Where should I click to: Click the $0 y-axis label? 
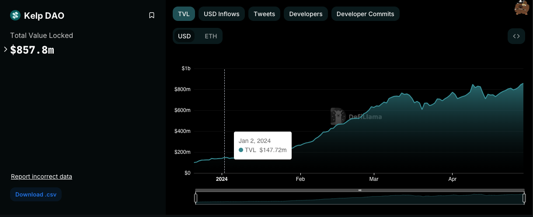pos(188,173)
